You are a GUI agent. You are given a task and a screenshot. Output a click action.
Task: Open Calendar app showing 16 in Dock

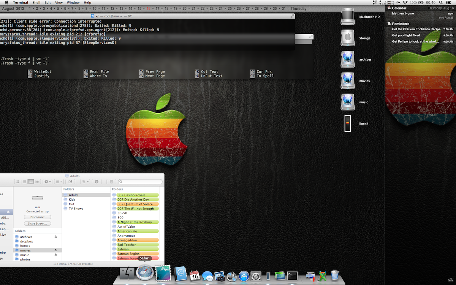[195, 275]
